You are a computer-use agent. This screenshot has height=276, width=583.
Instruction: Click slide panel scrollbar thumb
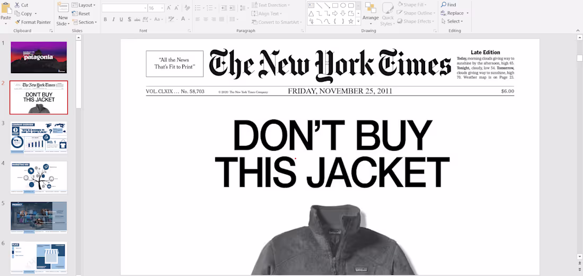pyautogui.click(x=78, y=74)
